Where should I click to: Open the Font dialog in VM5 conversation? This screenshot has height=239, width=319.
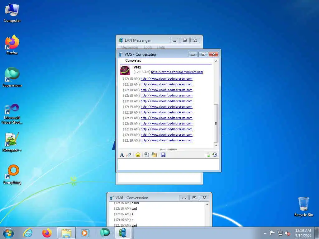[122, 155]
